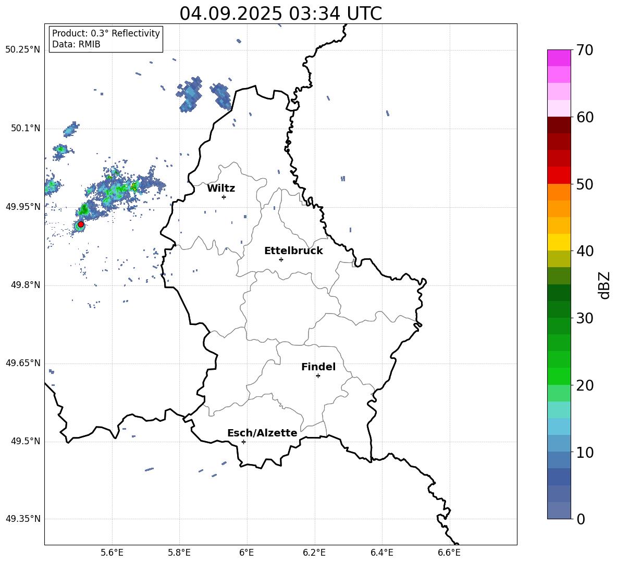Screen dimensions: 617x563
Task: Click the Esch/Alzette station cross marker
Action: [x=243, y=442]
